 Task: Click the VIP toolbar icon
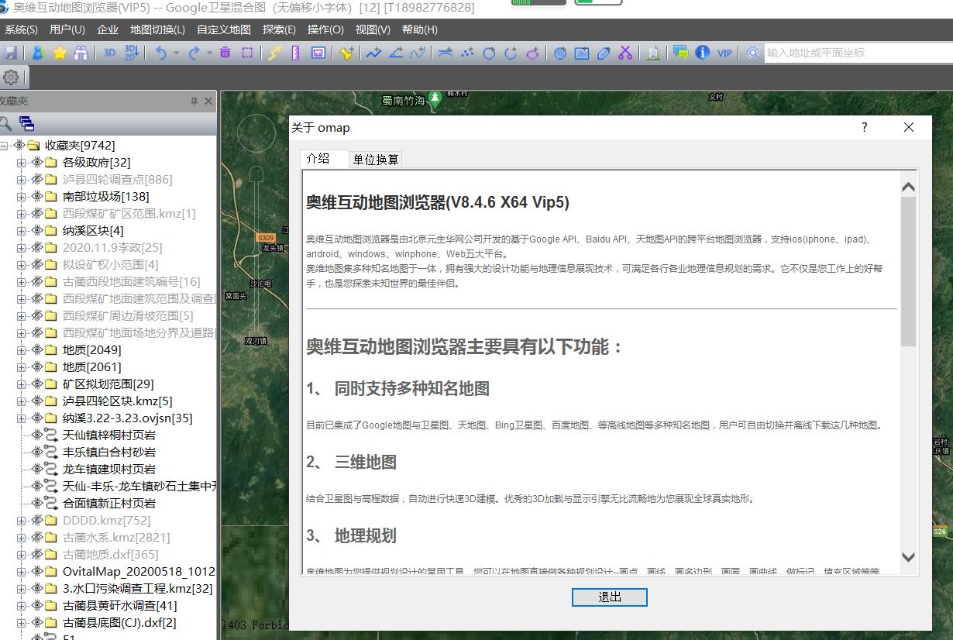(x=724, y=53)
